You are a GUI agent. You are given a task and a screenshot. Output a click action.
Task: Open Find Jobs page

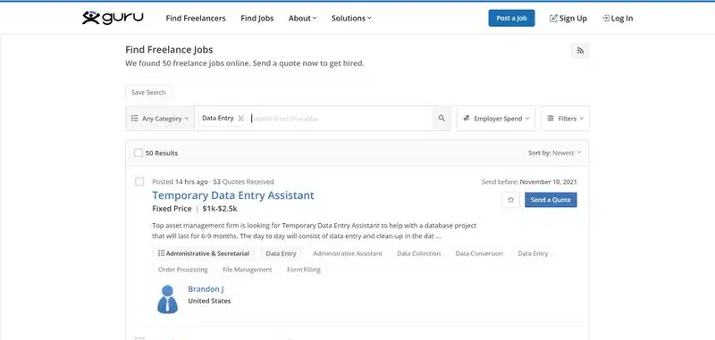(257, 18)
